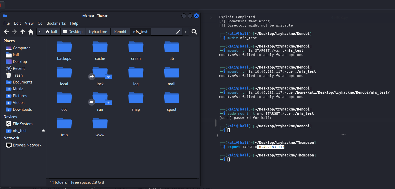Viewport: 395px width, 189px height.
Task: Open the Bookmarks menu
Action: click(56, 23)
